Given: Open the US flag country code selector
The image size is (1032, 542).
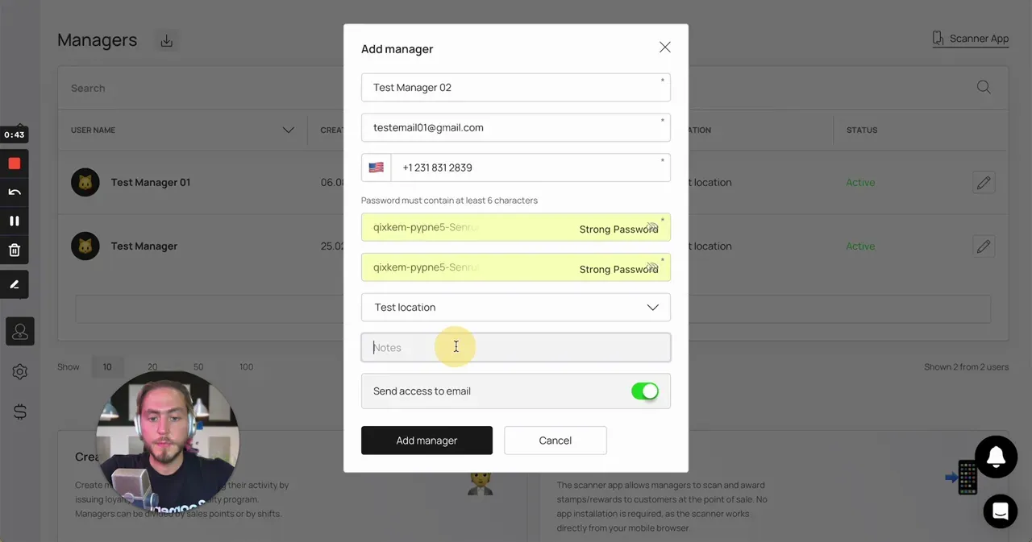Looking at the screenshot, I should [x=377, y=168].
